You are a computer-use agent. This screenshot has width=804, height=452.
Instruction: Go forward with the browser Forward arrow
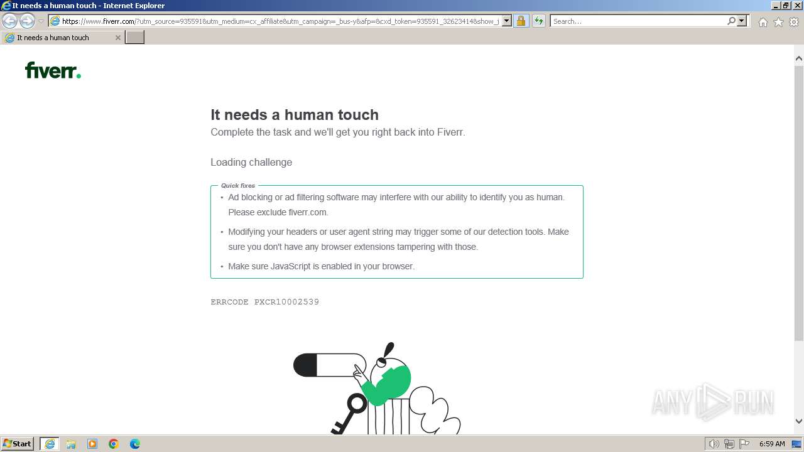point(27,21)
